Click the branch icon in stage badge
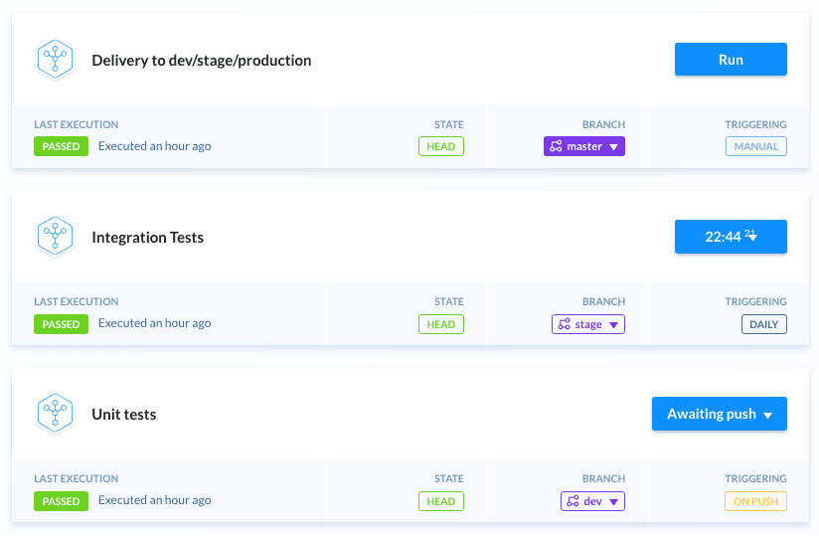 click(x=565, y=324)
